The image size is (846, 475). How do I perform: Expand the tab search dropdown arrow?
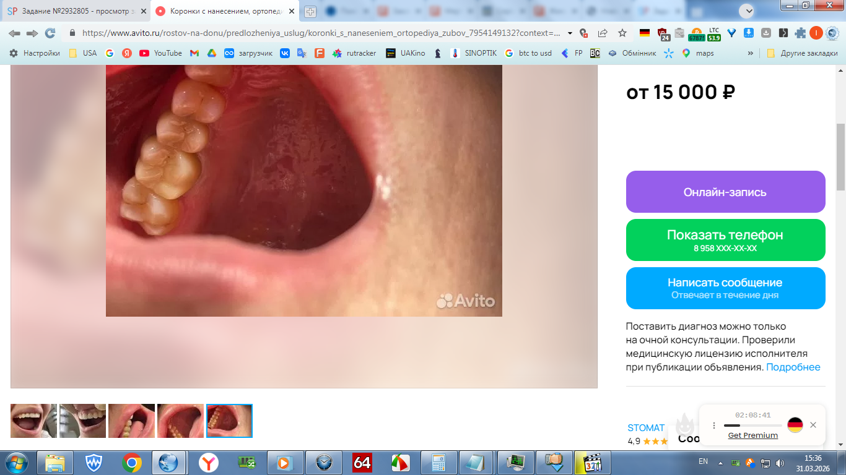point(748,11)
